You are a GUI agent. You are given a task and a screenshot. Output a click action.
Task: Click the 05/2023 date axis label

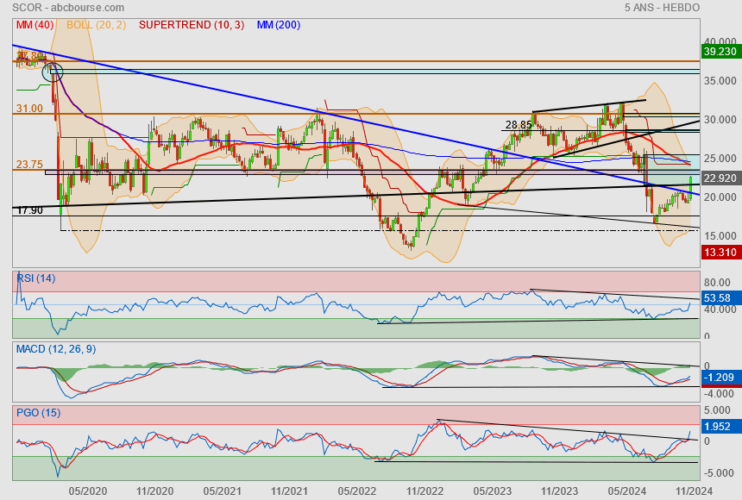492,491
